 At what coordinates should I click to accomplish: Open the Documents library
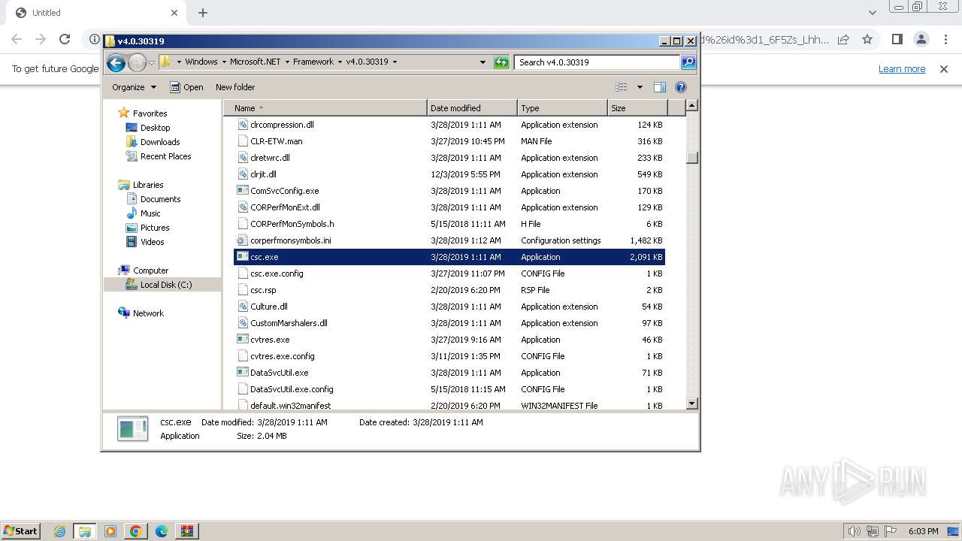pyautogui.click(x=160, y=199)
